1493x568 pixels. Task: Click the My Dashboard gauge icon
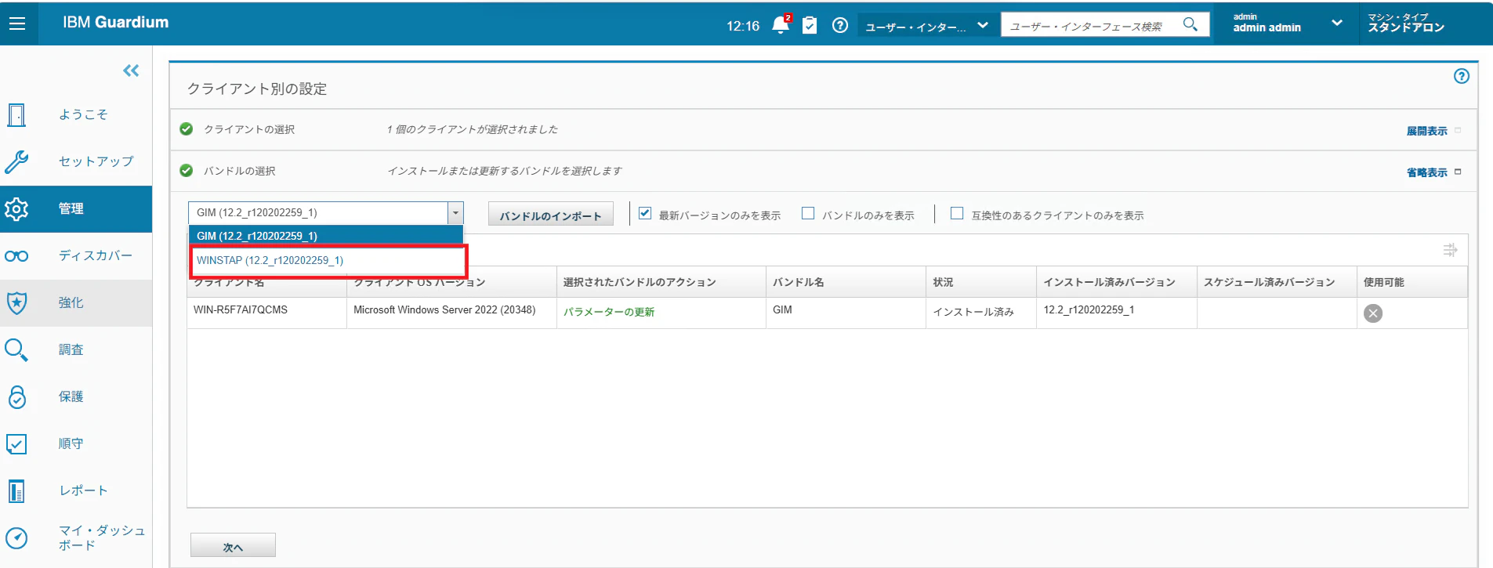16,537
